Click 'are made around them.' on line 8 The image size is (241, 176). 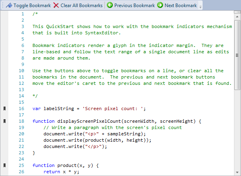[61, 58]
